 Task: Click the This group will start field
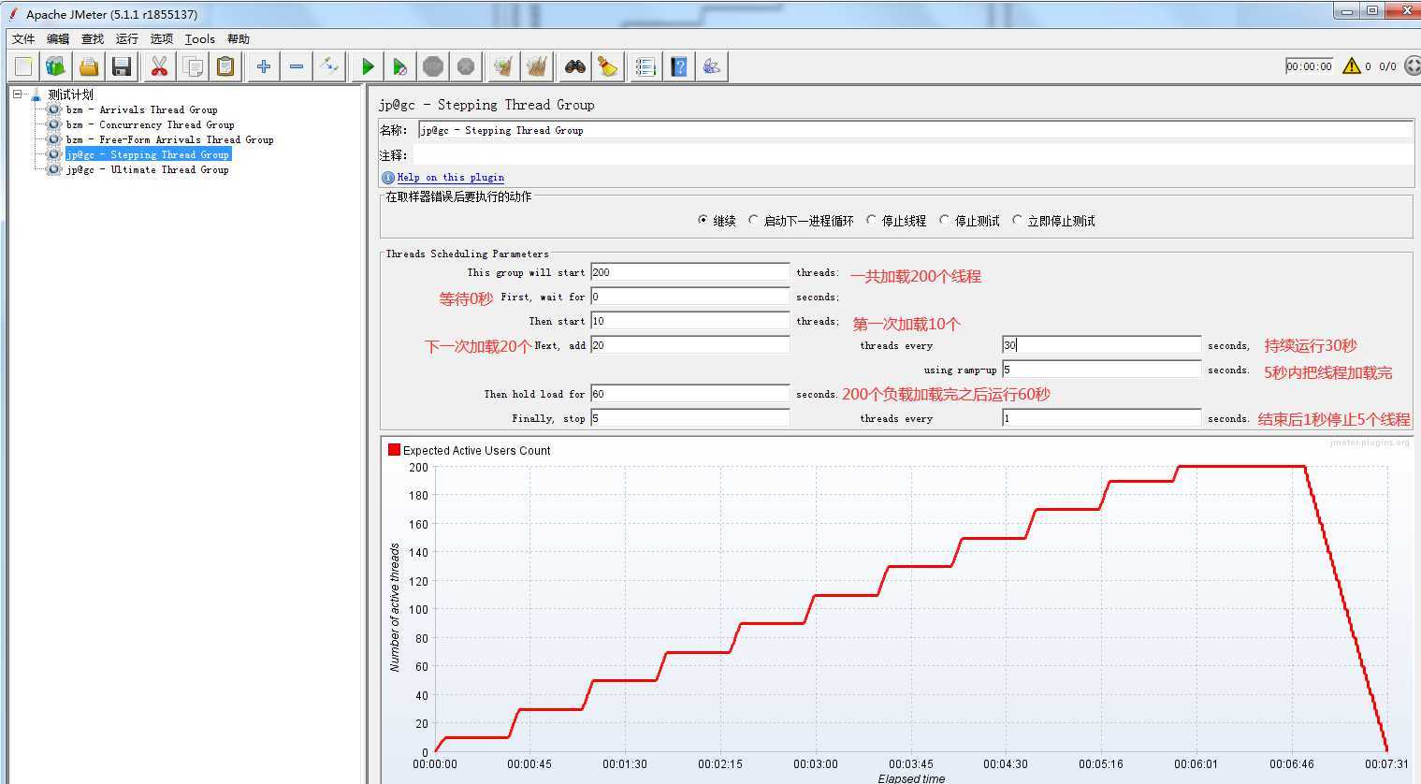(690, 272)
